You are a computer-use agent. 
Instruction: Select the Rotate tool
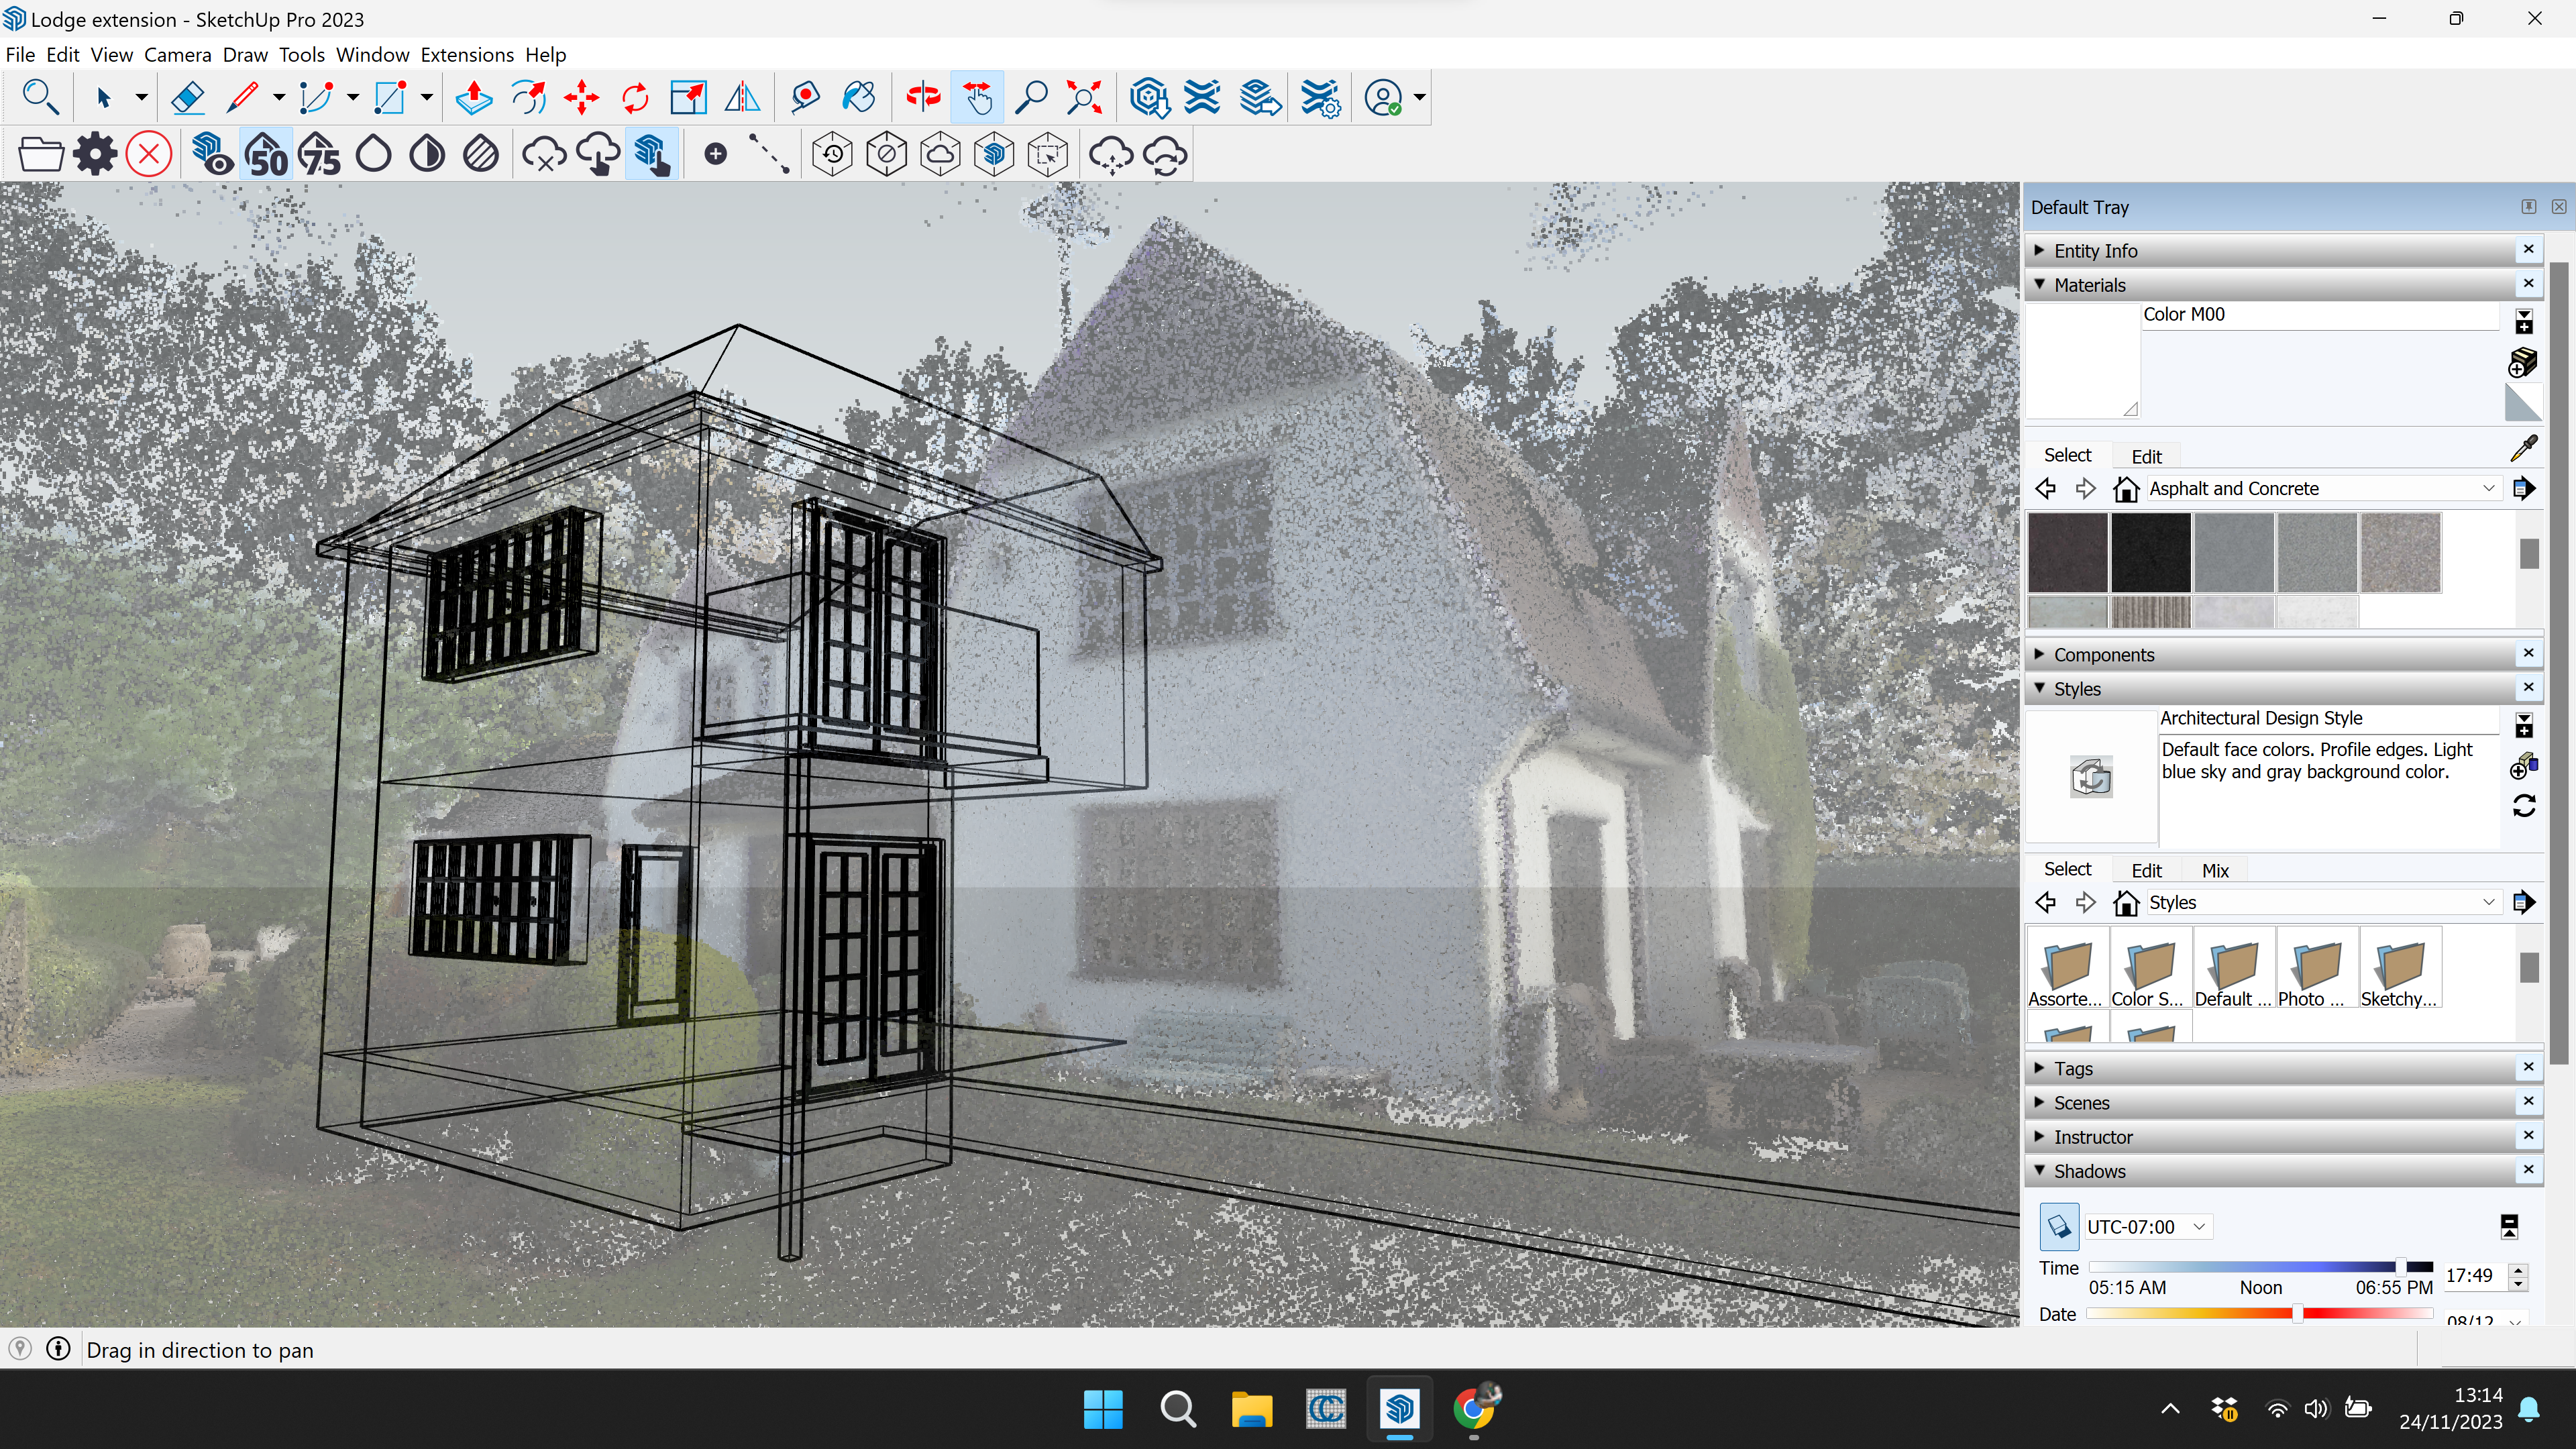[635, 98]
